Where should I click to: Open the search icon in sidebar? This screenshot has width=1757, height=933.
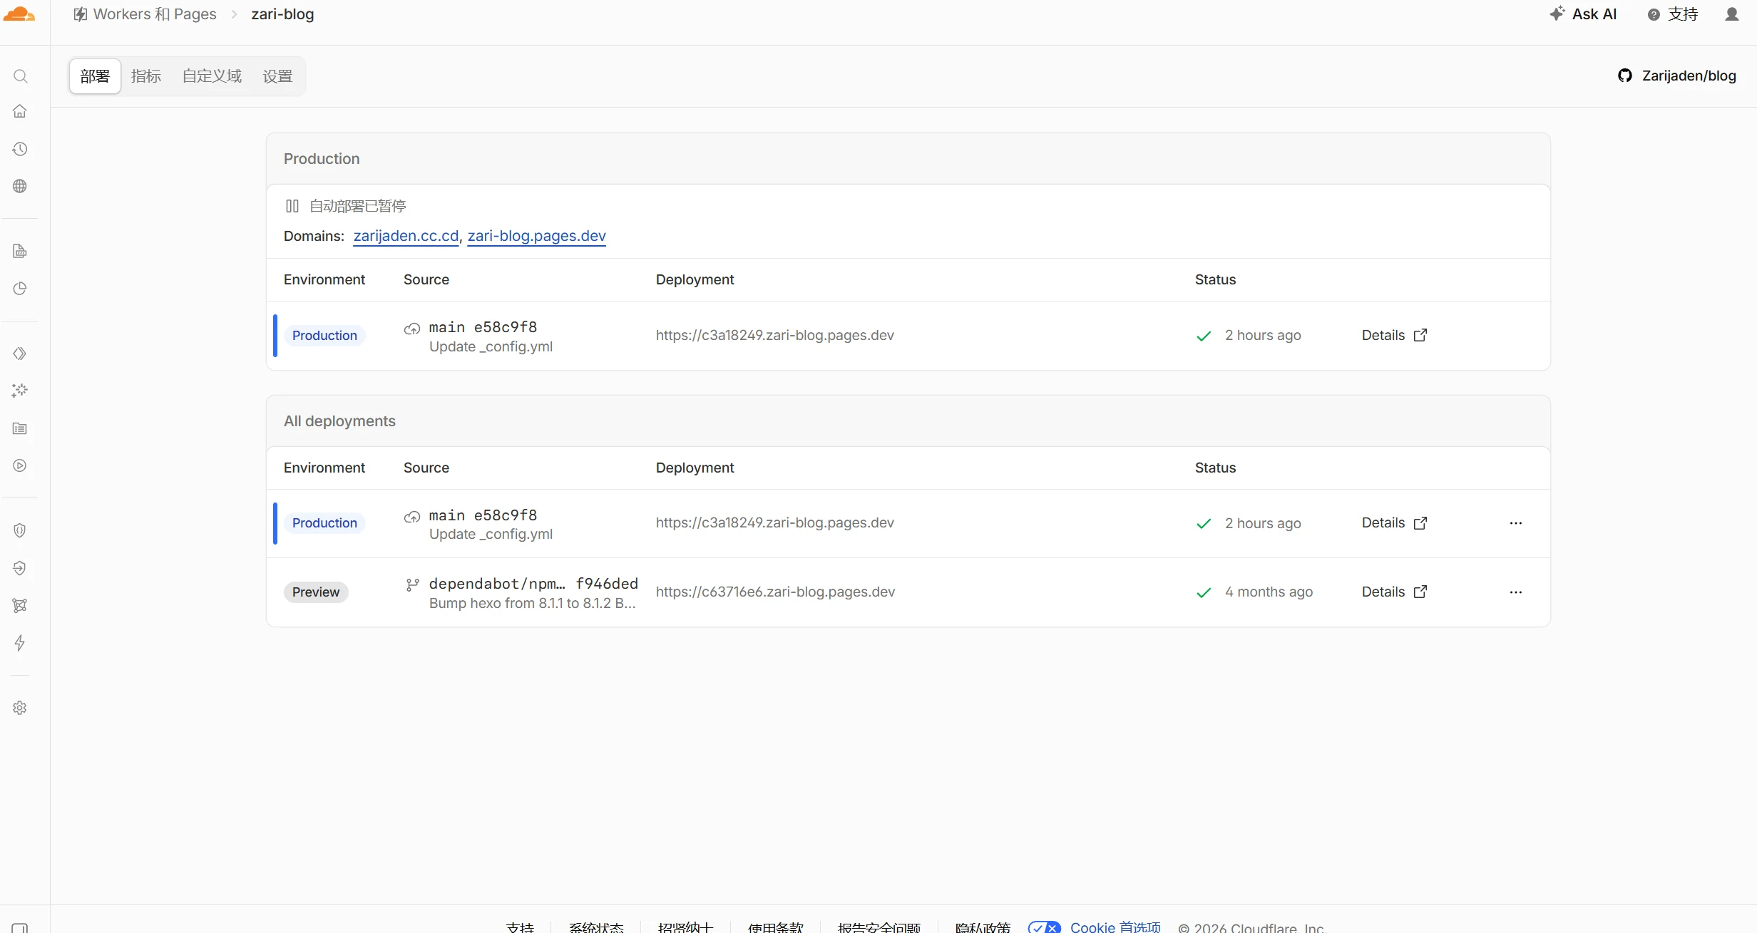pyautogui.click(x=20, y=76)
